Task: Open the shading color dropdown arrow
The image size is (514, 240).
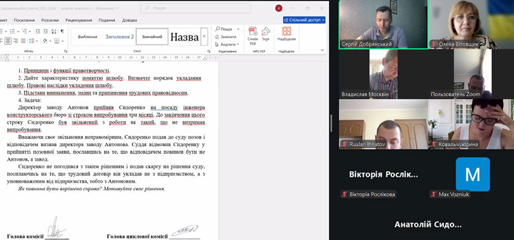Action: click(x=50, y=41)
